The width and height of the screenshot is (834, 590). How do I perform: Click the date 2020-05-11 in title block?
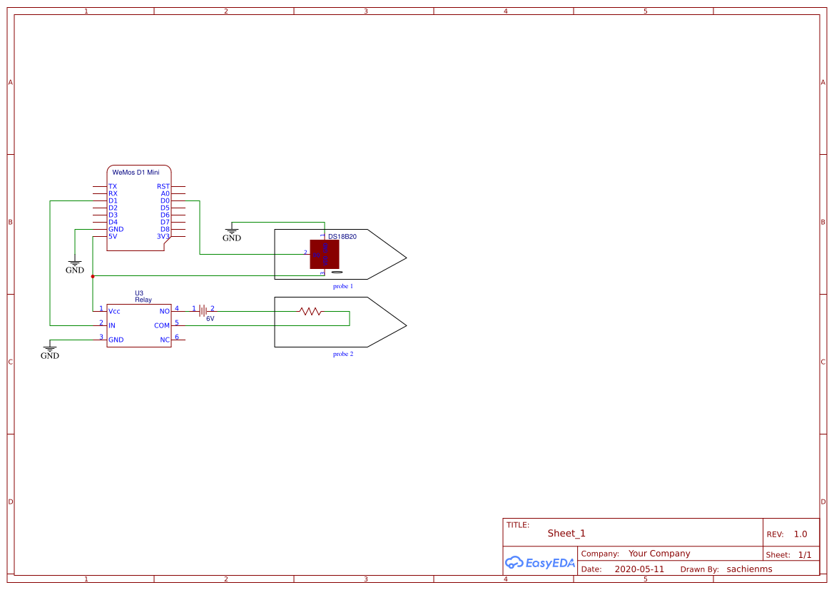coord(639,569)
